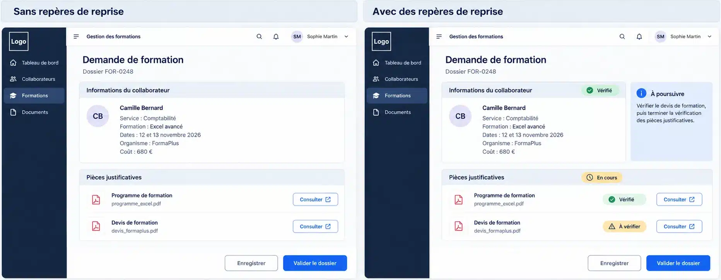Open Collaborateurs in left panel sidebar

34,79
